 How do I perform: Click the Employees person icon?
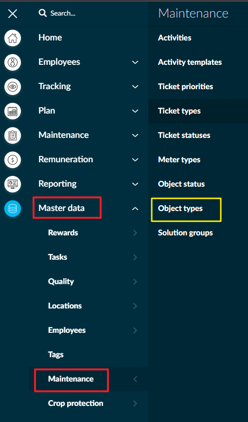coord(13,62)
